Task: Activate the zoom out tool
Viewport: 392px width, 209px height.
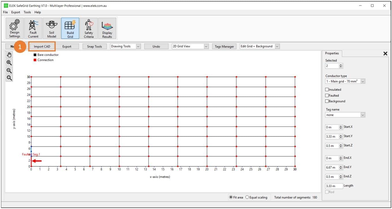Action: point(9,70)
